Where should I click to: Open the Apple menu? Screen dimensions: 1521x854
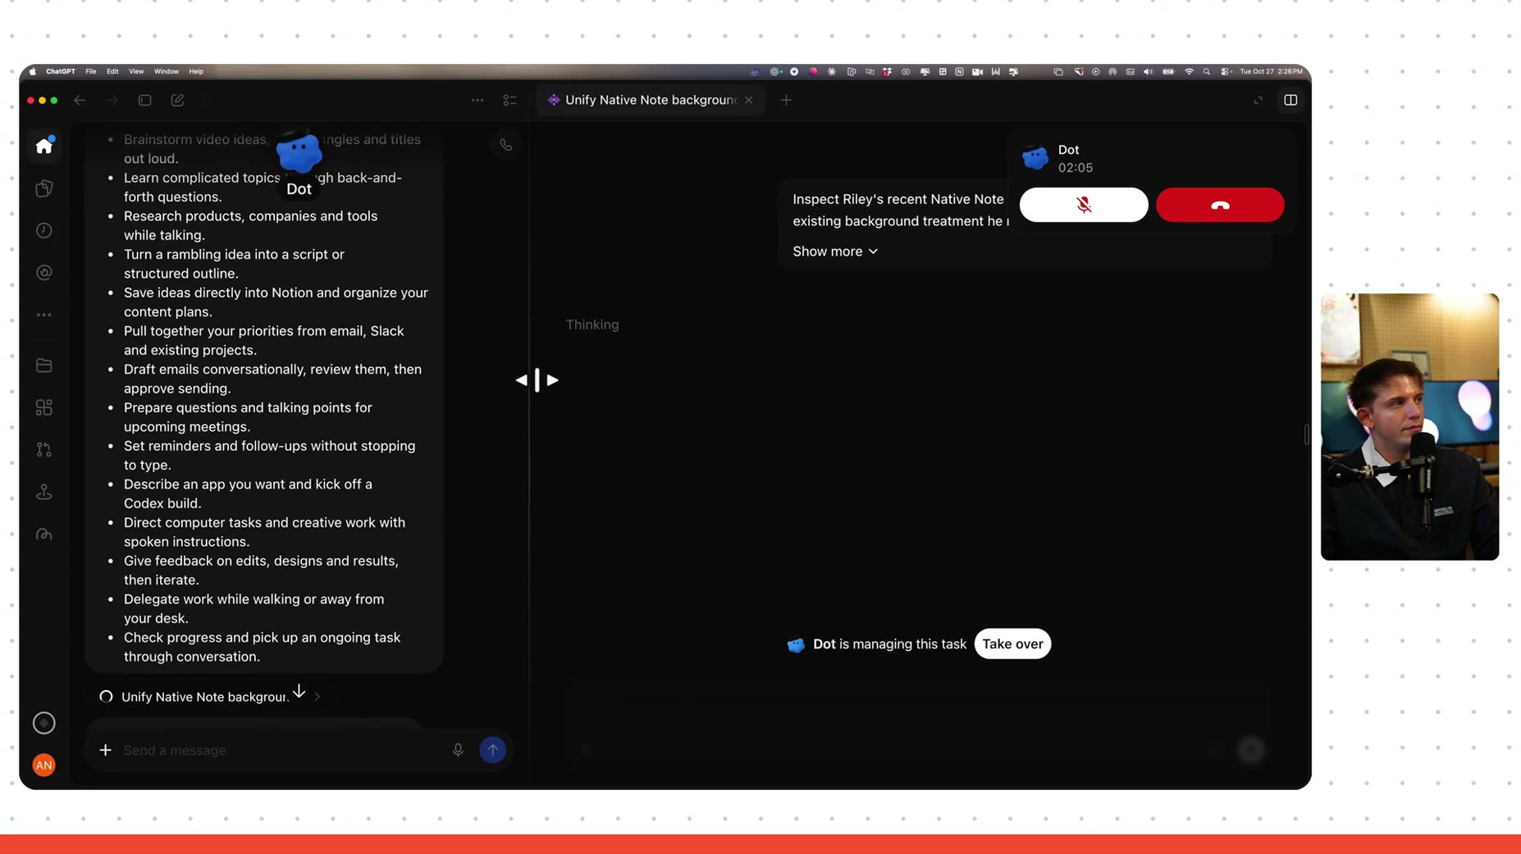click(x=33, y=71)
